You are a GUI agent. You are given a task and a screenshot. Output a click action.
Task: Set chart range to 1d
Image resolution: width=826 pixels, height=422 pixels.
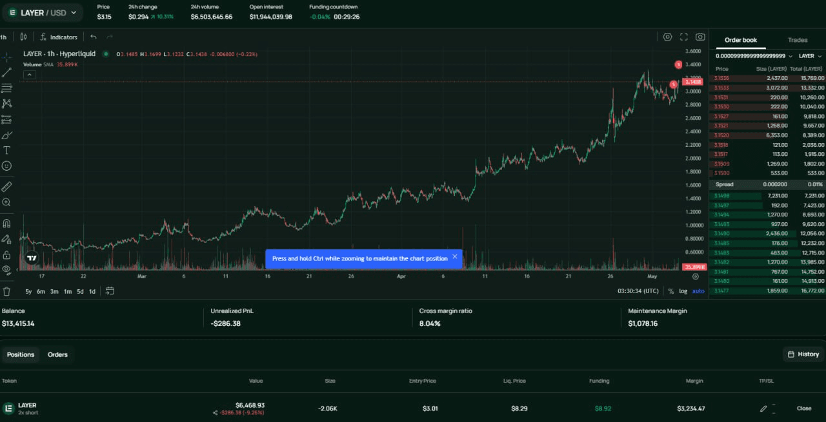[x=92, y=291]
